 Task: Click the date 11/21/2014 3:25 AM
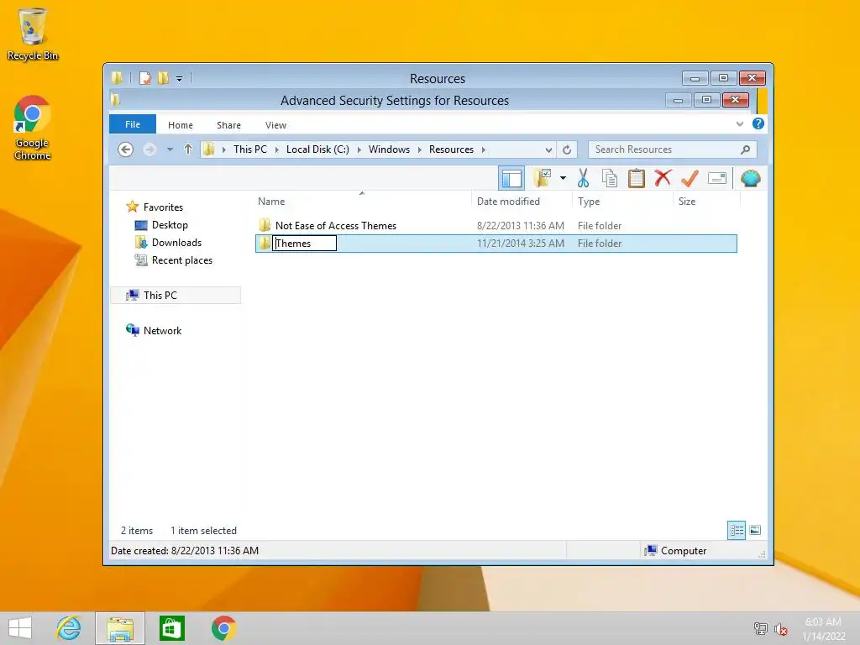521,244
